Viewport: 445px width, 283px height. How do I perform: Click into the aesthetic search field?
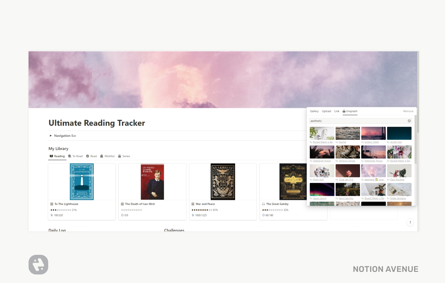coord(360,121)
